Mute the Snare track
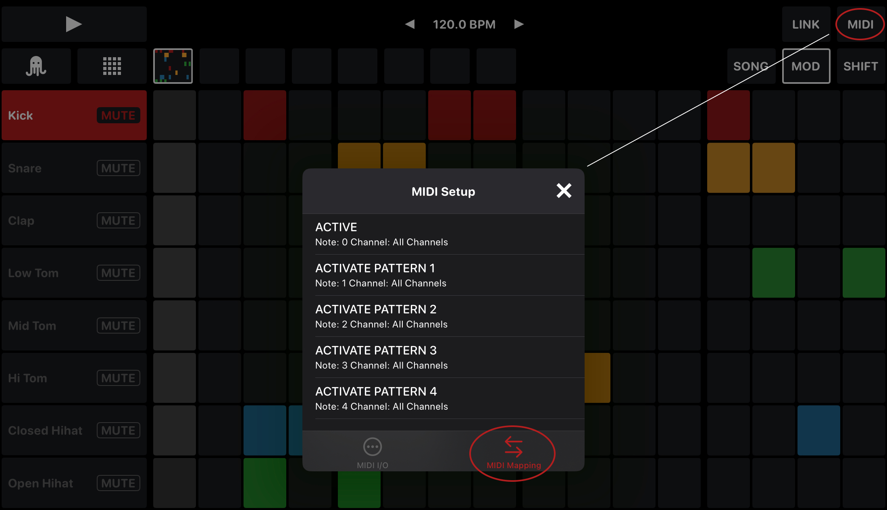This screenshot has width=887, height=510. [118, 168]
